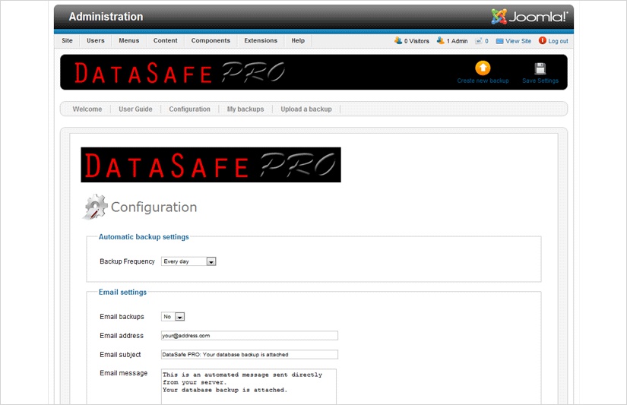Open the User Guide tab
Viewport: 627px width, 405px height.
pos(135,109)
